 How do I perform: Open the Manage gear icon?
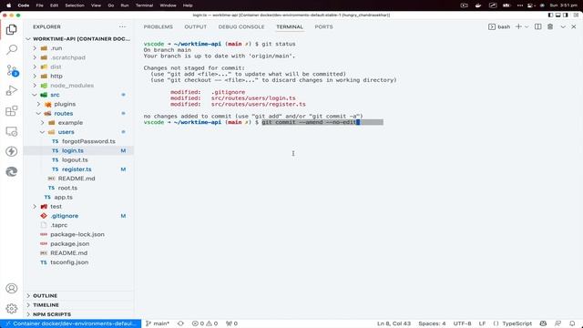pos(12,308)
